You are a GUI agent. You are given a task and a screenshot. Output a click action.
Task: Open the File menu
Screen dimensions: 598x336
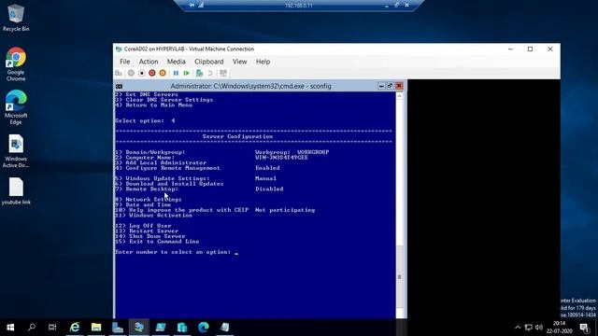click(124, 62)
